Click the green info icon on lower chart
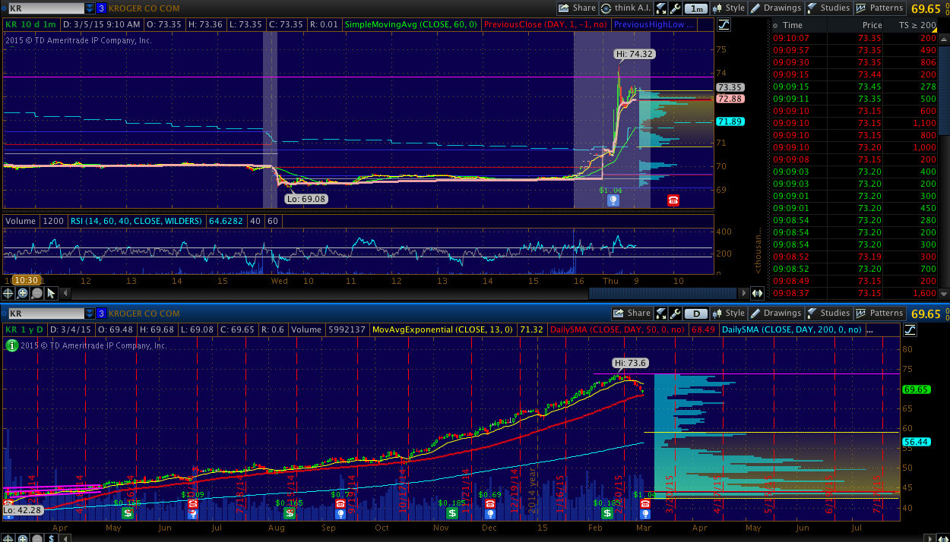 tap(11, 345)
